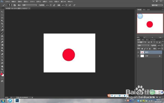Open the 窗口 menu

click(63, 2)
